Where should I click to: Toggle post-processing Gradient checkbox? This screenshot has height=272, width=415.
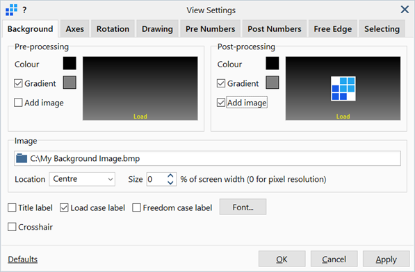[221, 83]
